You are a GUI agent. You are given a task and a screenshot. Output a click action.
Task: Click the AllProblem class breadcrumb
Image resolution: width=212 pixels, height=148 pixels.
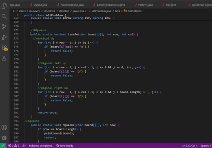tap(133, 11)
